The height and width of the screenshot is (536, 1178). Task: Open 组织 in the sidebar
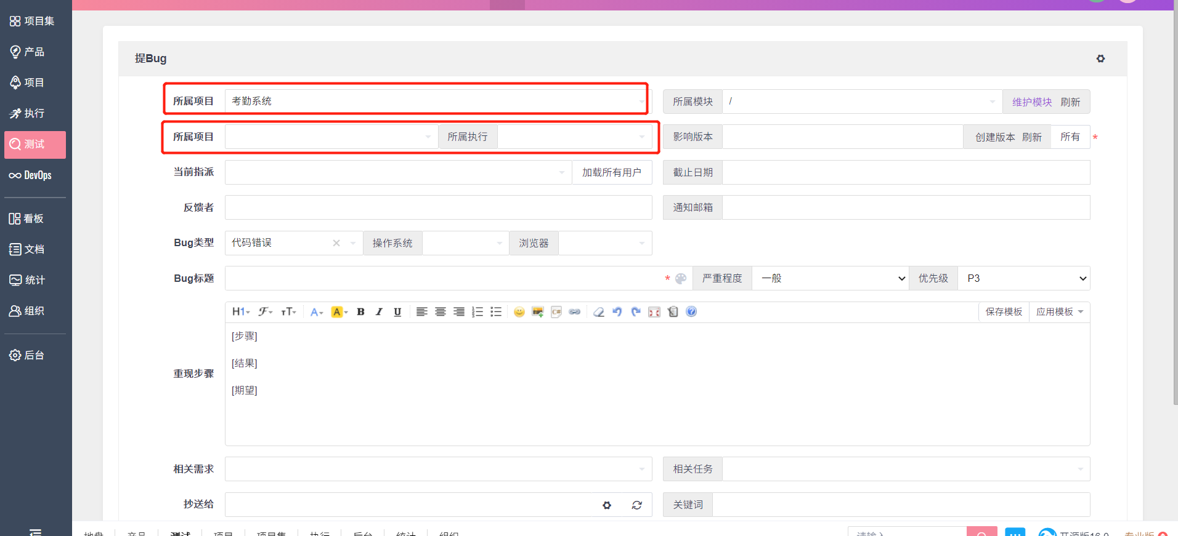27,311
